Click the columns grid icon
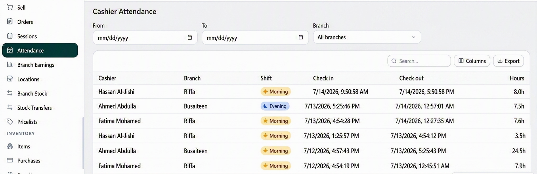Screen dimensions: 537x174 (461, 61)
